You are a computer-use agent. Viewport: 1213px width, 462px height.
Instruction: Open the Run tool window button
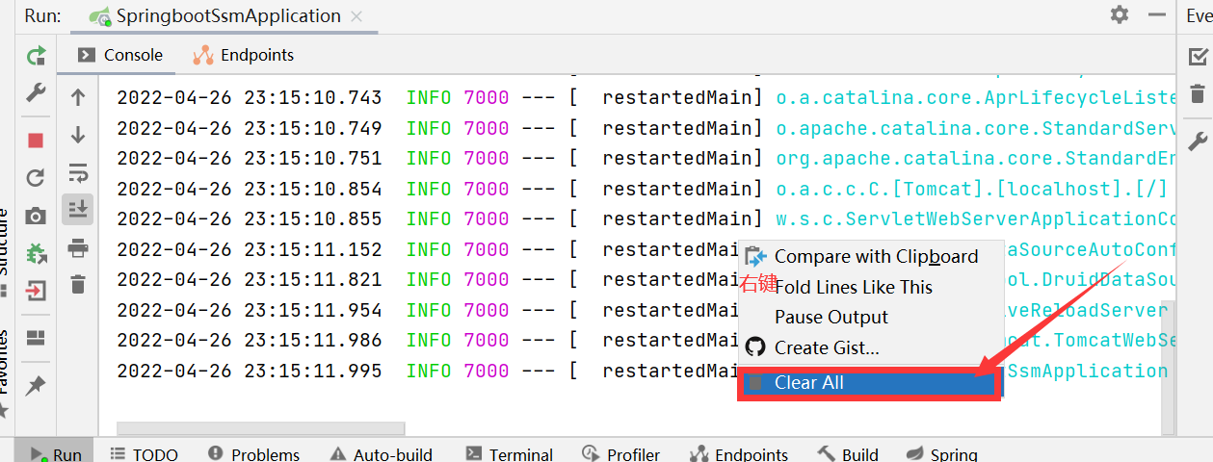point(54,454)
